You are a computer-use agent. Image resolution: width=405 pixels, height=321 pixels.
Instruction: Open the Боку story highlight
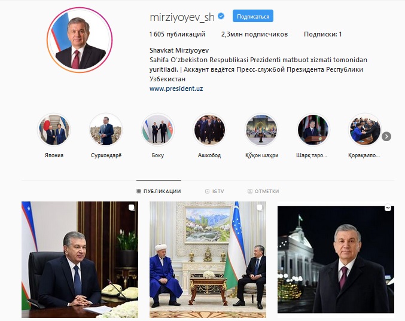158,130
